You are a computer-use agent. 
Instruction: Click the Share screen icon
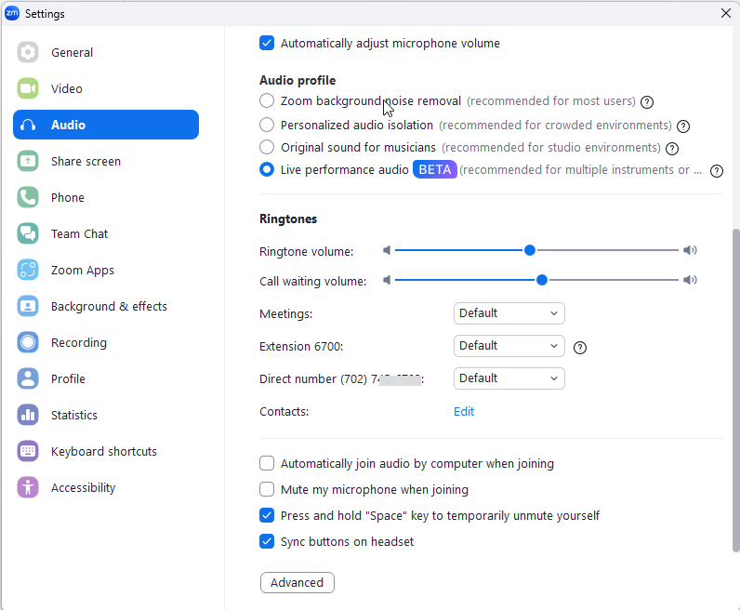[28, 162]
